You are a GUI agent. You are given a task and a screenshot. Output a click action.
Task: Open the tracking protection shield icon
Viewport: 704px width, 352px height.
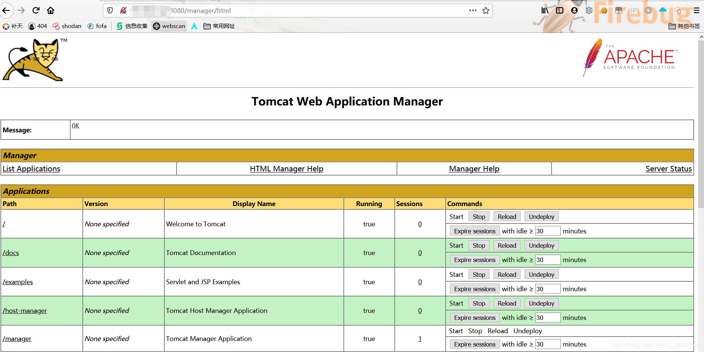[x=110, y=10]
